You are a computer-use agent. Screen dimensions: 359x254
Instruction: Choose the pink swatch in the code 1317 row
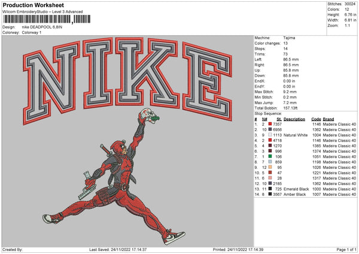pyautogui.click(x=270, y=178)
